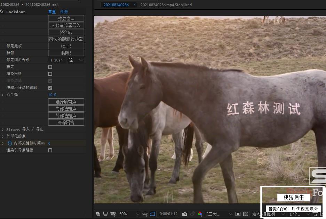Image resolution: width=326 pixels, height=219 pixels.
Task: Click the 人脸追踪器导入 button
Action: [66, 25]
